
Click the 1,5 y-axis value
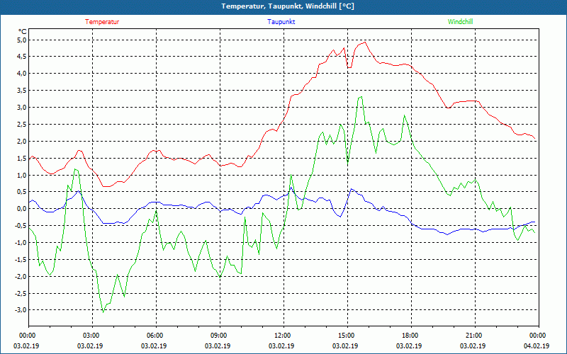tap(22, 158)
